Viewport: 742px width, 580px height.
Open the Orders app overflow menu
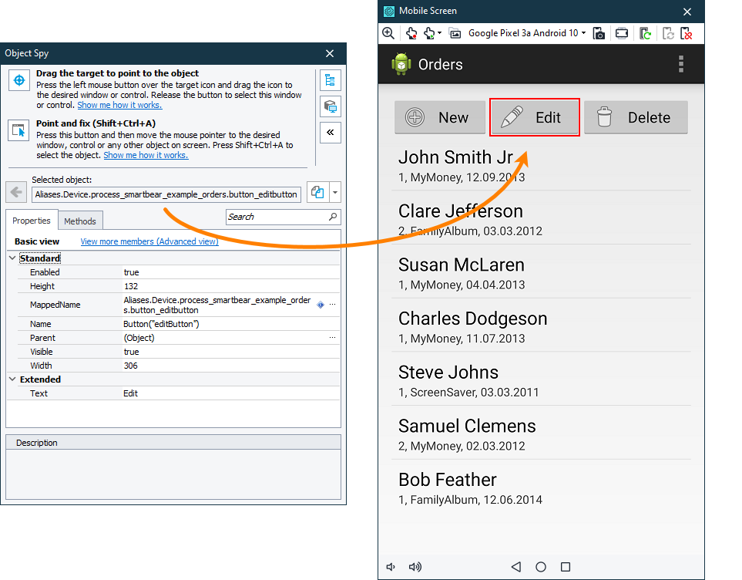(681, 65)
